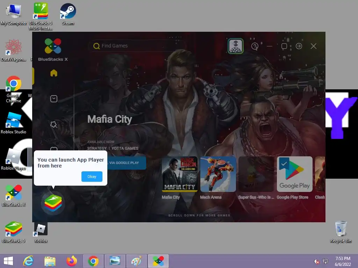Open My Computer desktop icon
The width and height of the screenshot is (358, 268).
(14, 14)
